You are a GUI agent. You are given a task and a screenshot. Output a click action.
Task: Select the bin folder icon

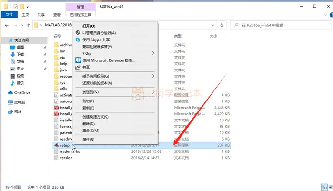coord(56,51)
